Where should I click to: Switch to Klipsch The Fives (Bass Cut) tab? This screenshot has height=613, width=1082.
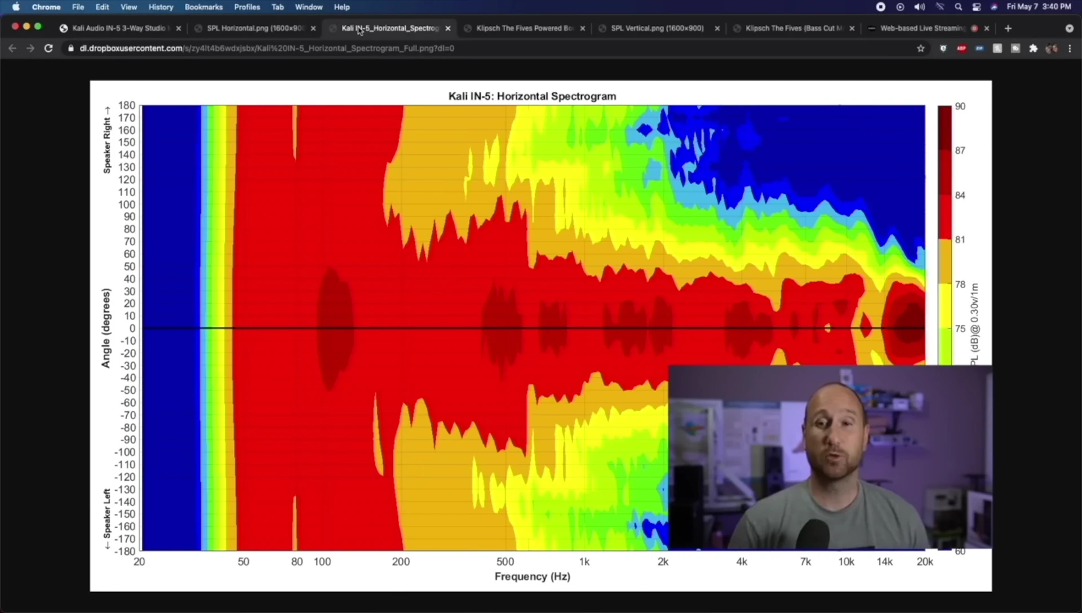[x=793, y=28]
